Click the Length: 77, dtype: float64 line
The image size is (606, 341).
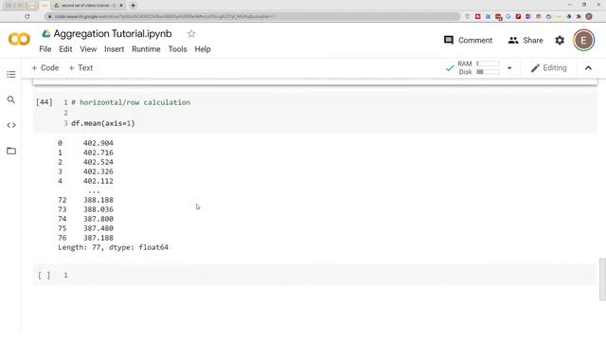coord(114,247)
